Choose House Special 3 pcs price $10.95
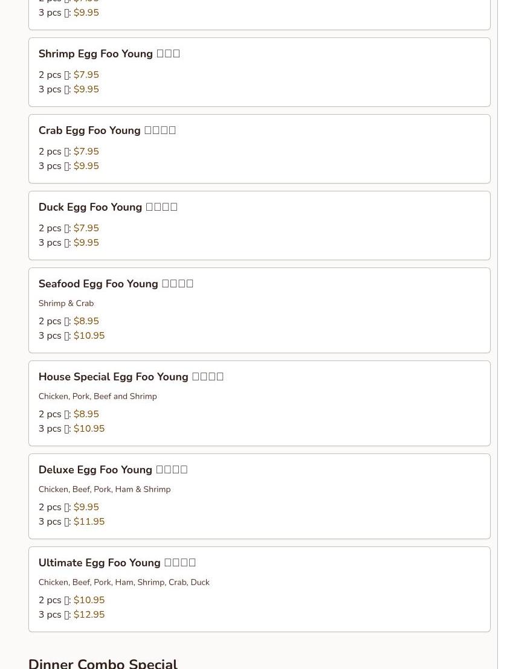This screenshot has height=669, width=510. pos(89,429)
